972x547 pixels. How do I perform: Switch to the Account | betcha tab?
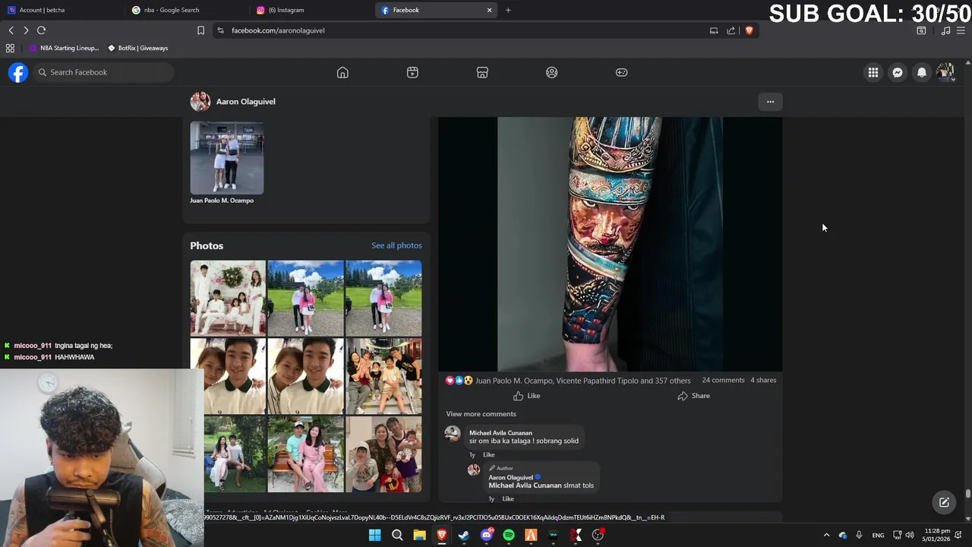[x=61, y=10]
